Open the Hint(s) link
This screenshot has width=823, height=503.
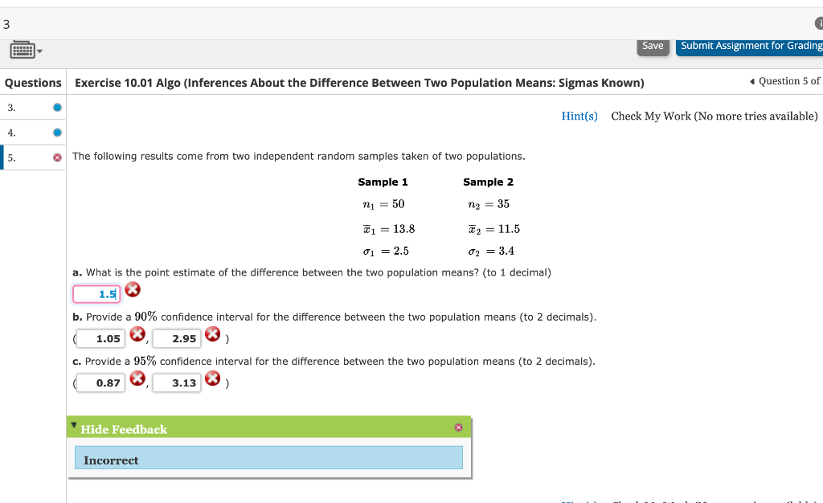[579, 116]
